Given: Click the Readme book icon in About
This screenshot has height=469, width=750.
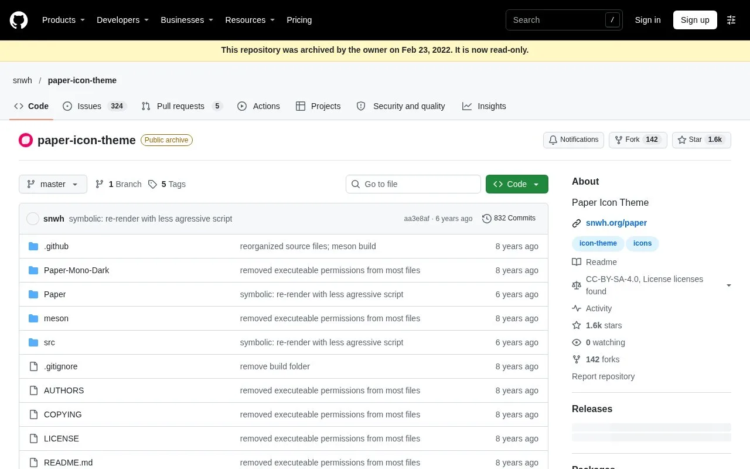Looking at the screenshot, I should 577,262.
